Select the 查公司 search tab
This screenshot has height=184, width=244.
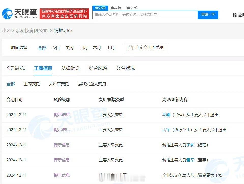(x=100, y=8)
